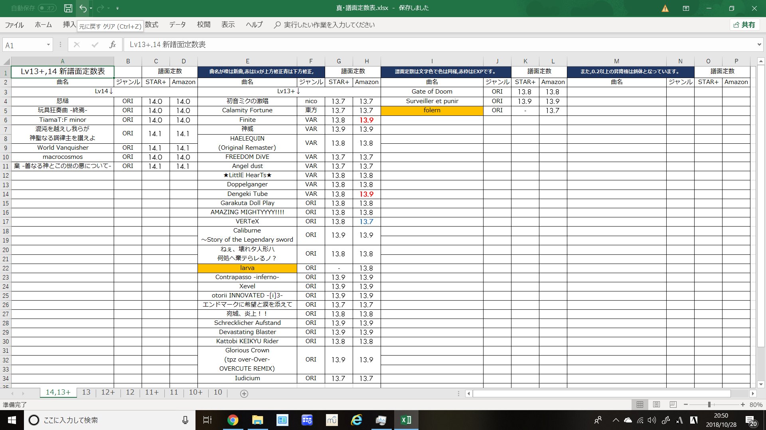Toggle the AutoSave switch
This screenshot has height=430, width=766.
47,8
